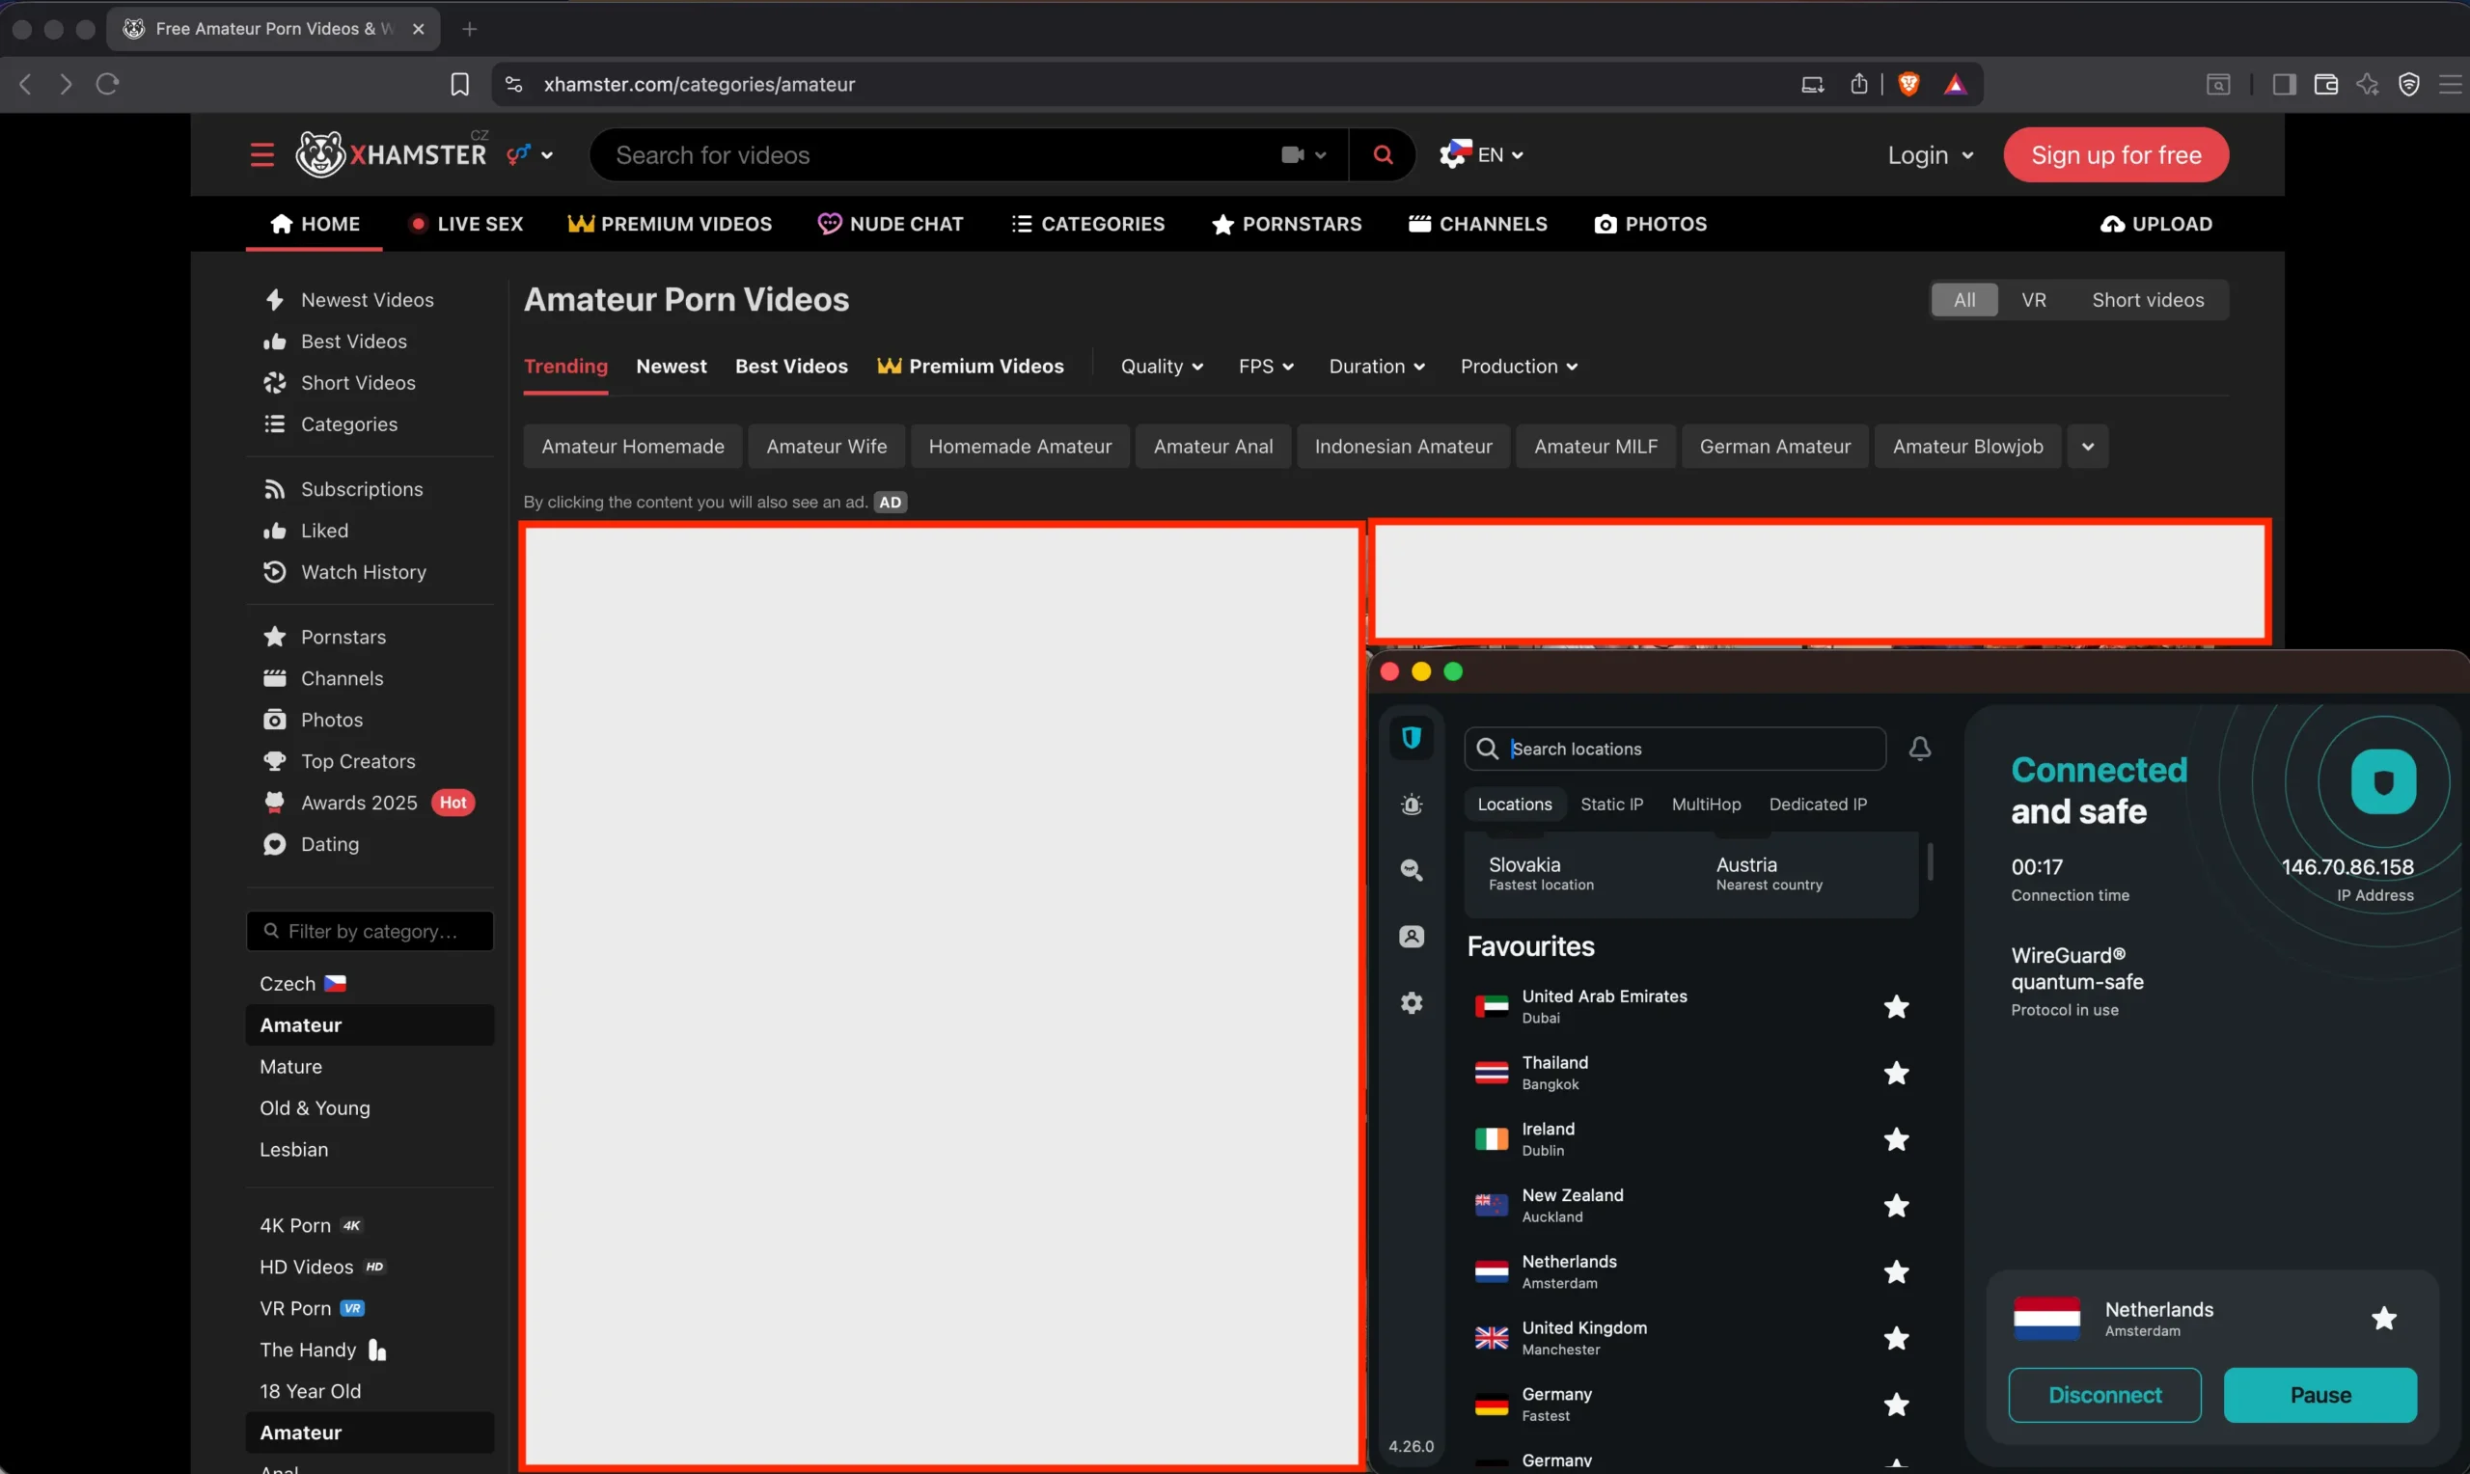The height and width of the screenshot is (1474, 2470).
Task: Select the closed-eye magnifier icon in Mullvad sidebar
Action: pyautogui.click(x=1412, y=871)
